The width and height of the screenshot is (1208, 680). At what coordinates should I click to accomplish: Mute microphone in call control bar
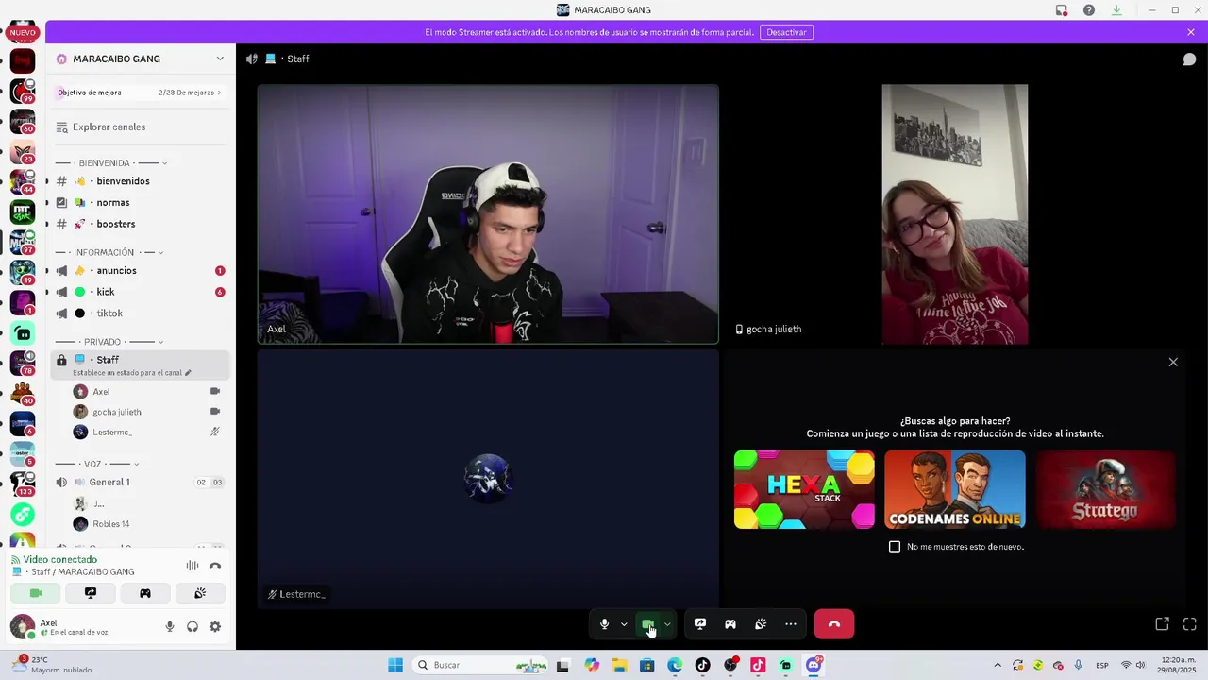(605, 624)
